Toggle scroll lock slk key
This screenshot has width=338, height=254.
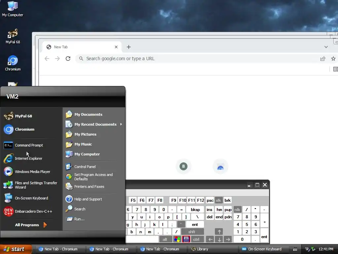click(219, 200)
